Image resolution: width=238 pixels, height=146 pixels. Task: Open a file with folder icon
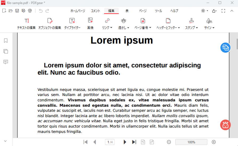point(11,11)
